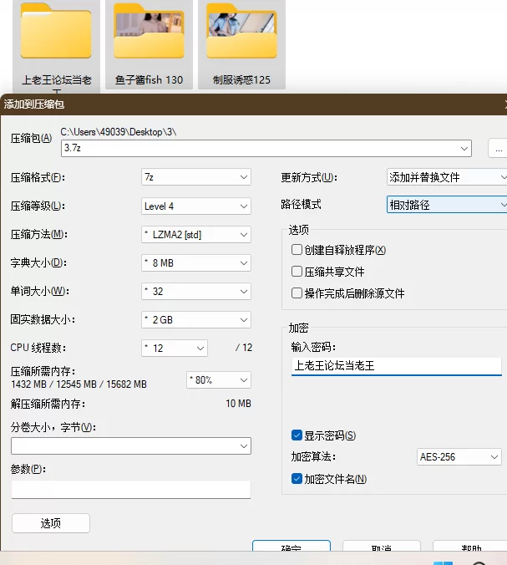
Task: Uncheck the 显示密码 checkbox
Action: [297, 435]
